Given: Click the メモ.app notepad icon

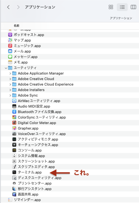Looking at the screenshot, I should point(10,62).
